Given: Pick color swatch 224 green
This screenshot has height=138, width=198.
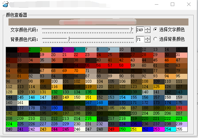Looking at the screenshot, I should click(x=12, y=124).
